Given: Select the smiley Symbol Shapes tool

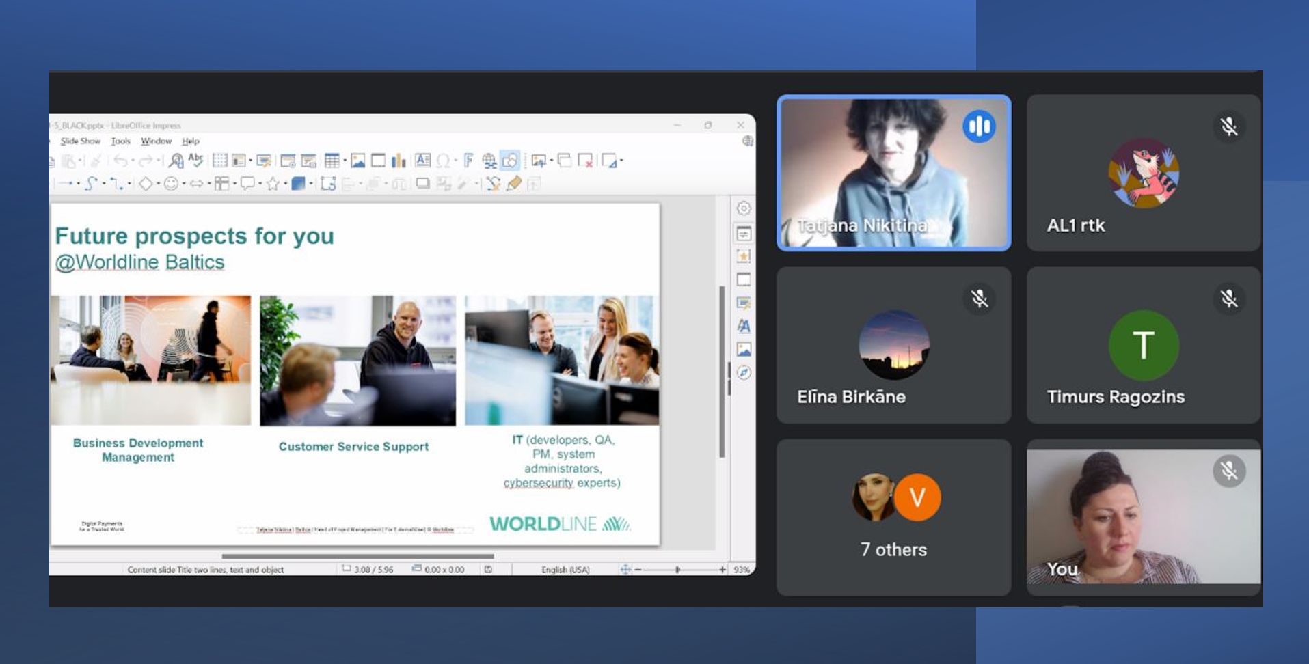Looking at the screenshot, I should click(171, 183).
